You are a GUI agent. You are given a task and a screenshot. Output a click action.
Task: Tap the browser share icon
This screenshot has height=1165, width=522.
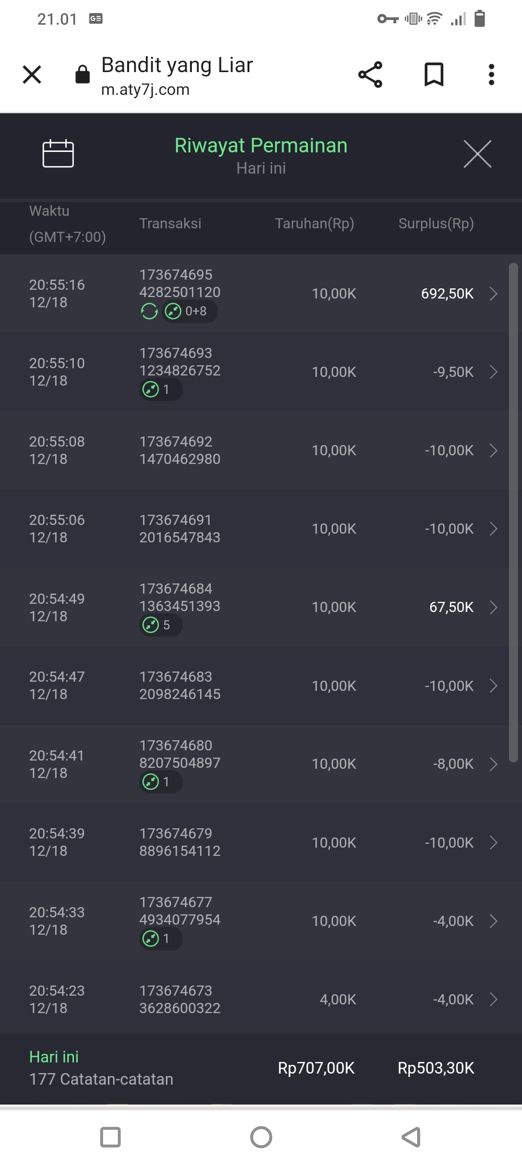pyautogui.click(x=370, y=75)
